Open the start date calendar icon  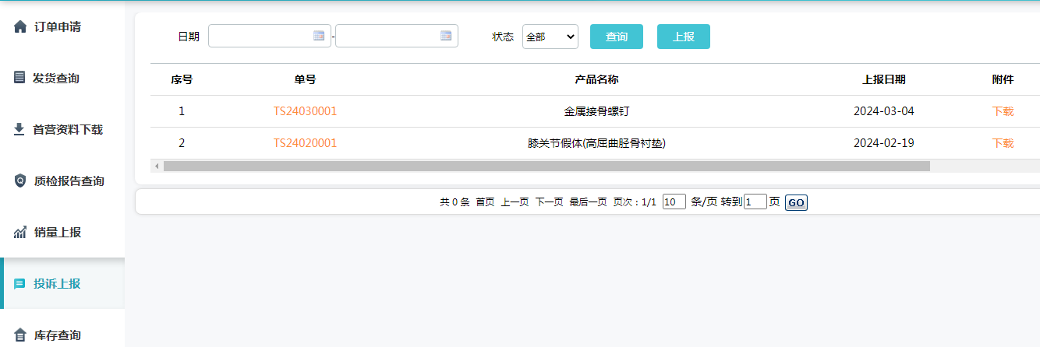[x=319, y=36]
